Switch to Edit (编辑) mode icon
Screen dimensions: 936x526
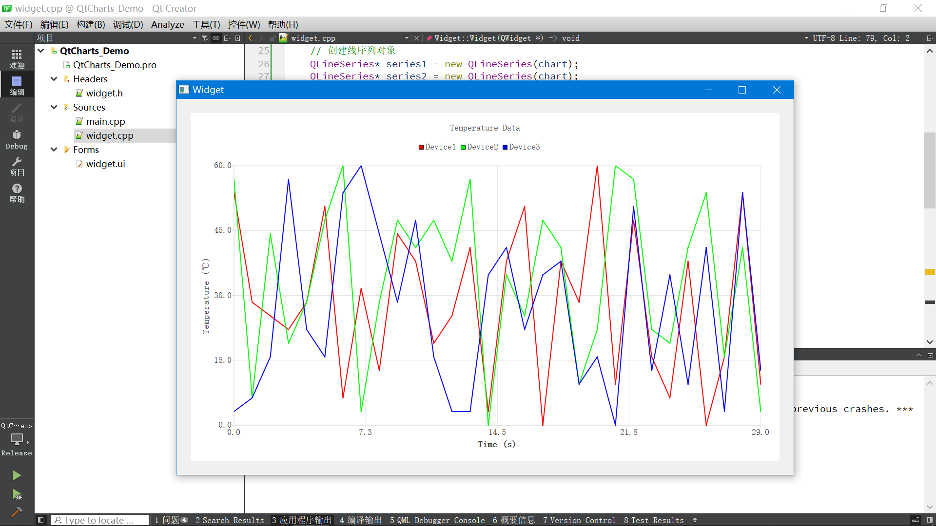(17, 85)
